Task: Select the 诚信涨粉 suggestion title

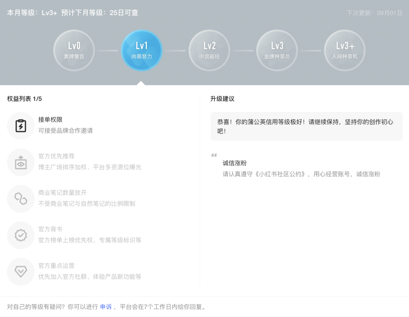Action: click(234, 163)
